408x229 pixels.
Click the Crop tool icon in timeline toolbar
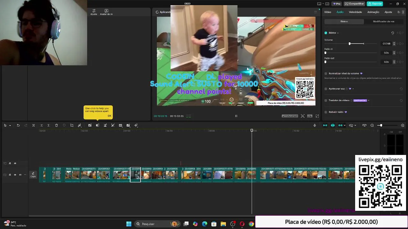click(x=72, y=125)
